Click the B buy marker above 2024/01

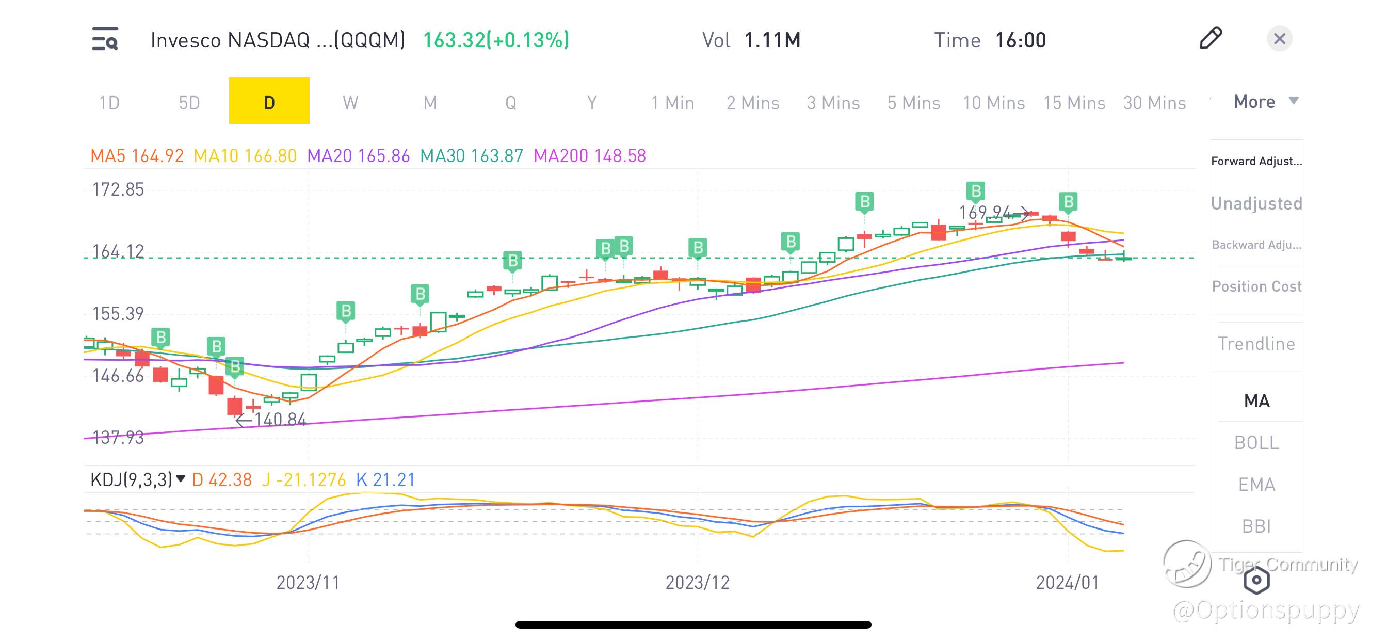pos(1068,202)
